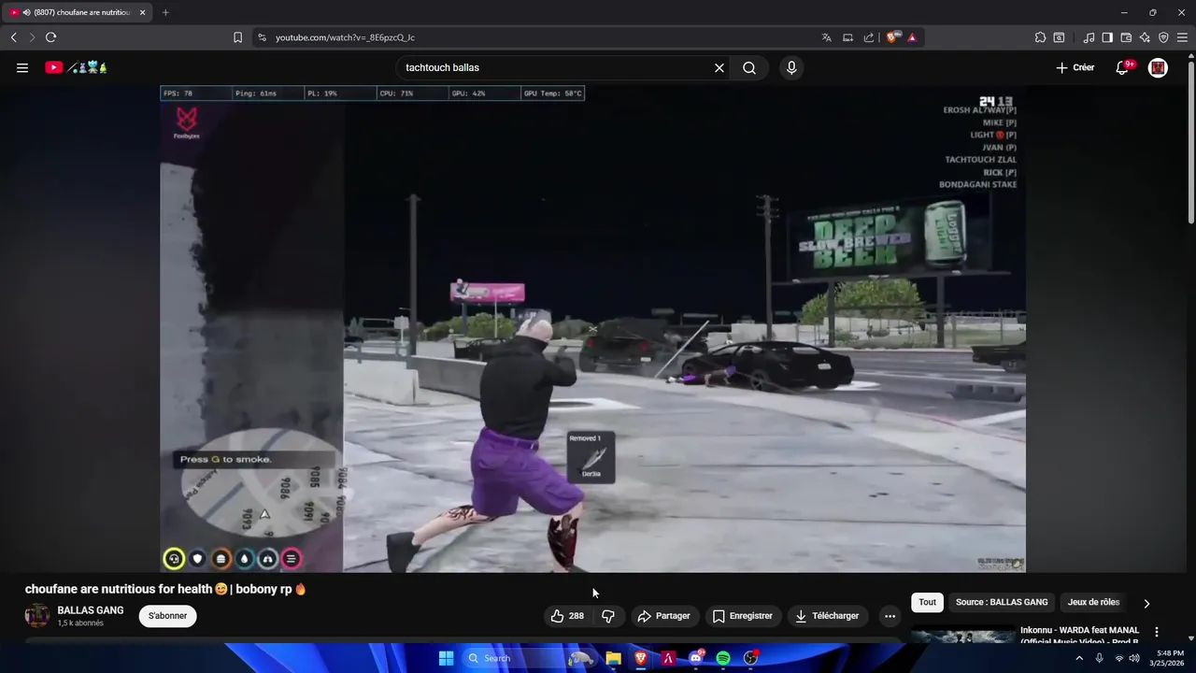Screen dimensions: 1196x673
Task: Open File Explorer from taskbar
Action: (613, 658)
